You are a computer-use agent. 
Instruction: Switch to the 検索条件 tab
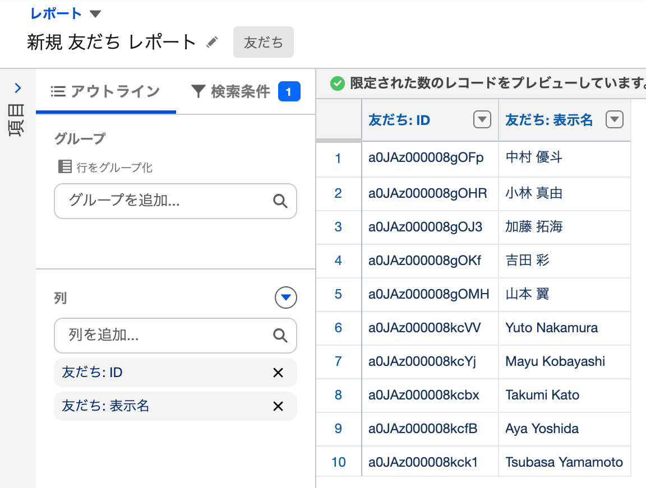(246, 91)
